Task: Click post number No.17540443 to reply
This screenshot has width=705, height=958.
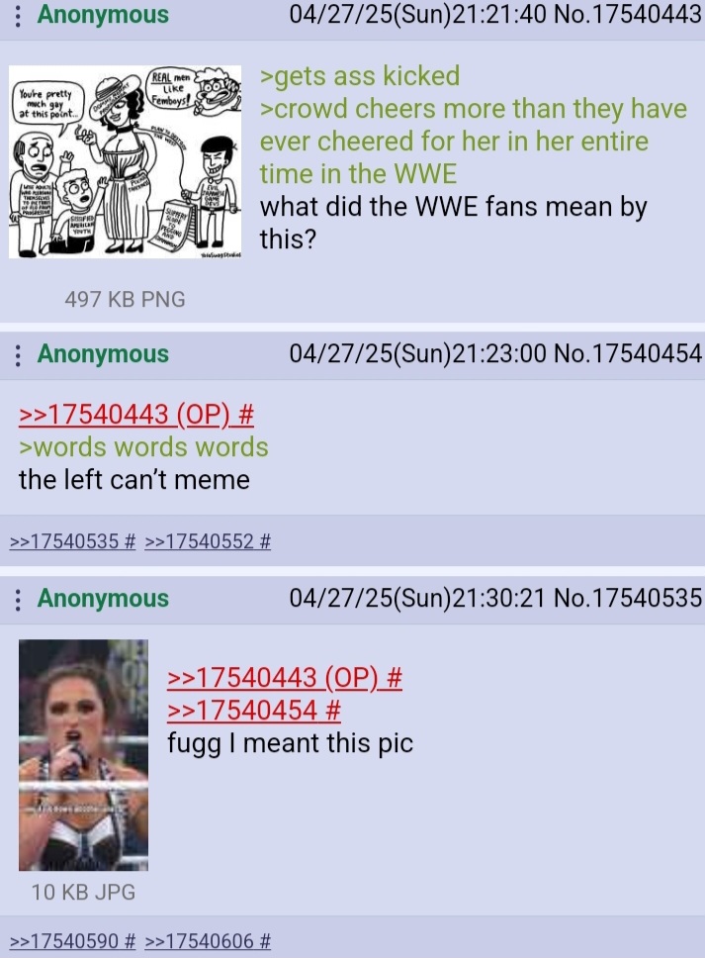Action: [628, 15]
